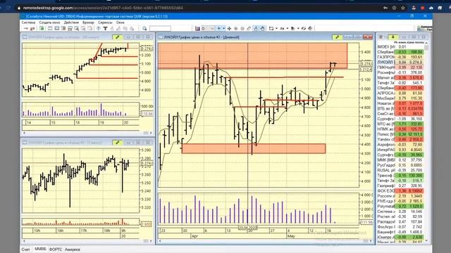Focus the toolbar search input field
This screenshot has height=253, width=451.
pos(160,28)
